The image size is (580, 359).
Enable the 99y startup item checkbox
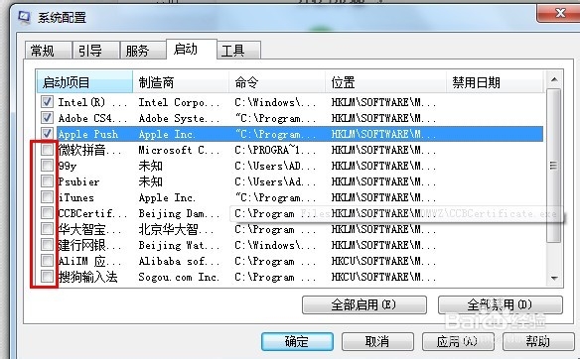47,165
